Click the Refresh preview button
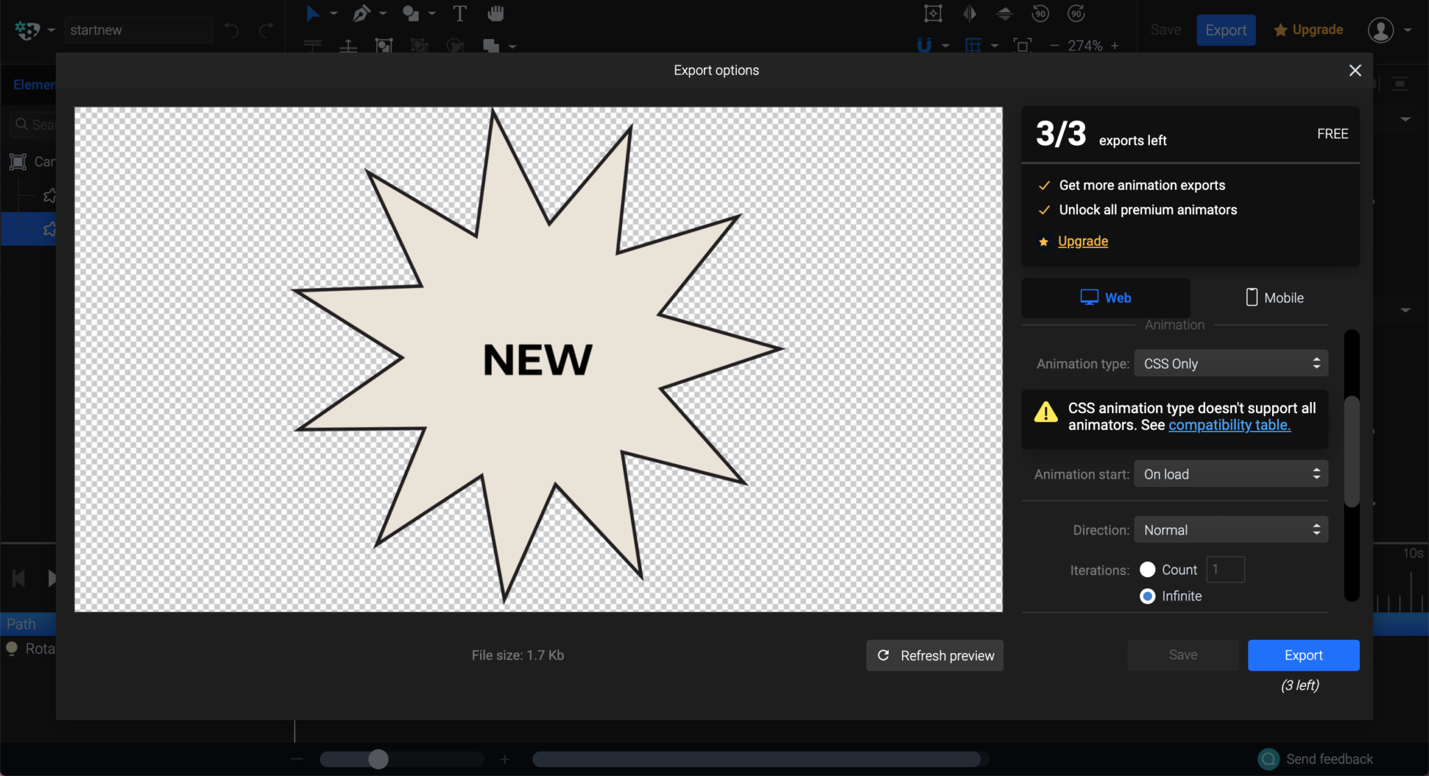 point(934,655)
